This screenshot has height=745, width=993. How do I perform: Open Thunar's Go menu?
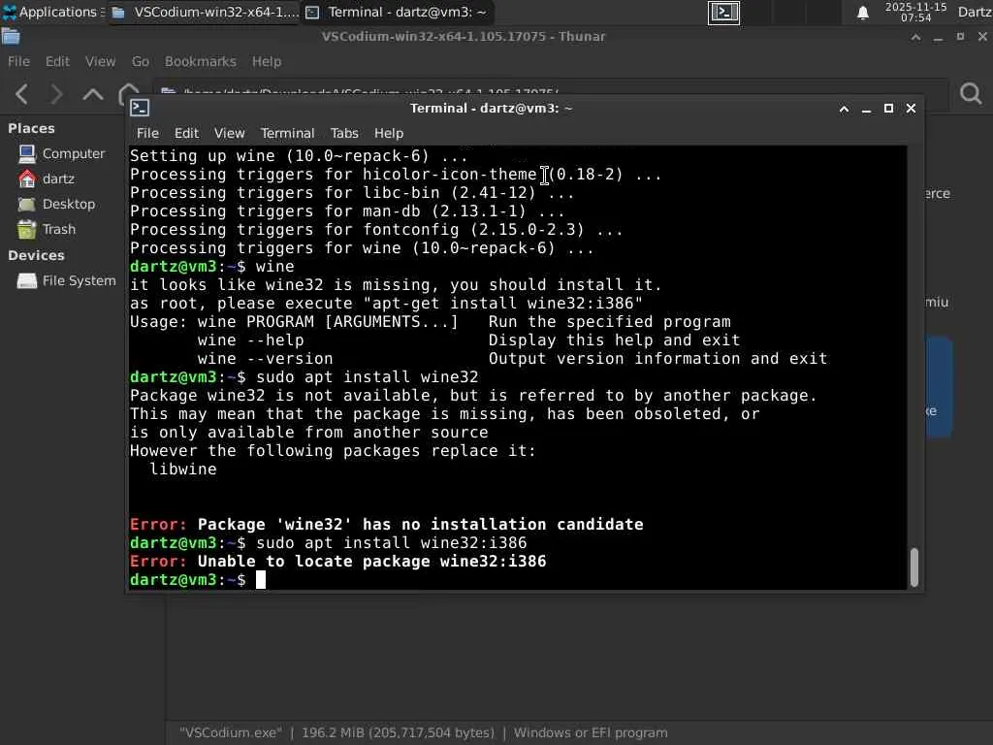click(x=140, y=61)
